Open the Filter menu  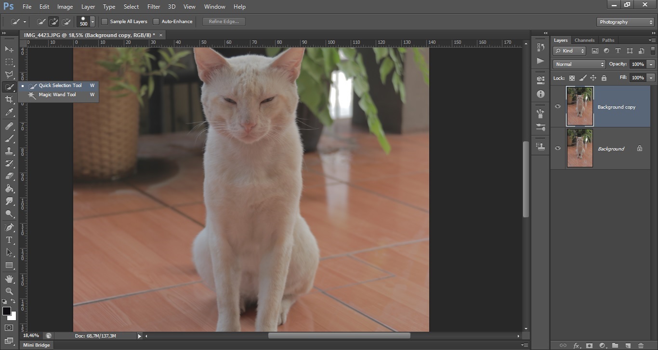tap(154, 7)
